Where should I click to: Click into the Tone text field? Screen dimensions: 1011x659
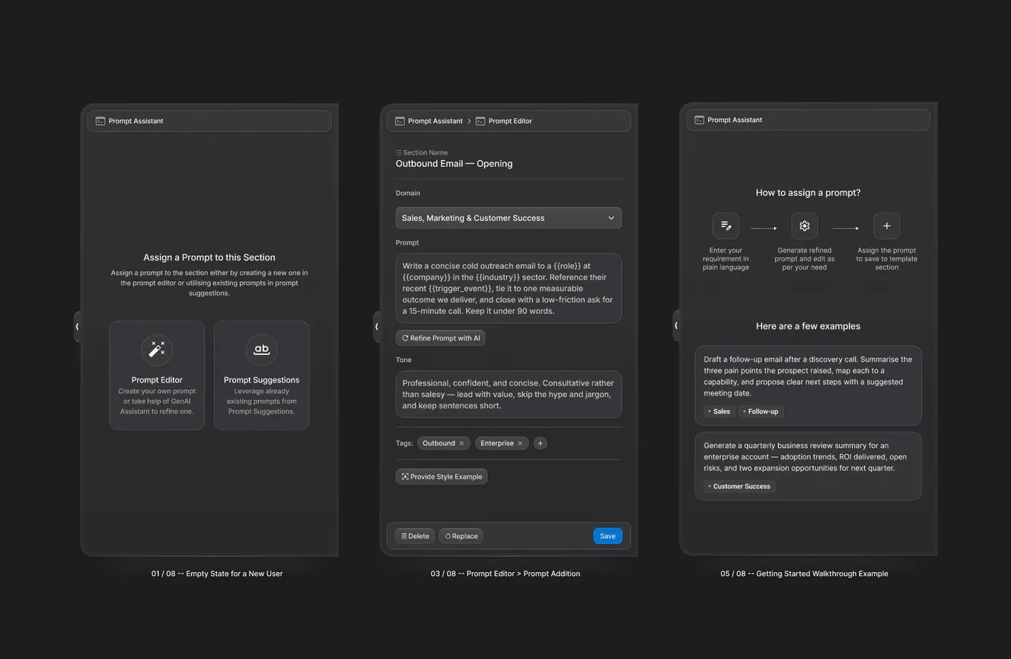[509, 395]
